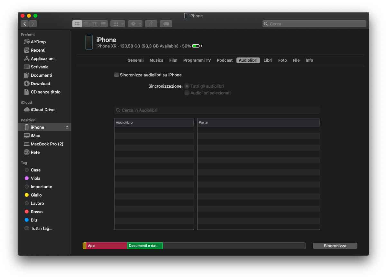The height and width of the screenshot is (279, 387).
Task: Open the group-by arrangement dropdown
Action: 118,24
